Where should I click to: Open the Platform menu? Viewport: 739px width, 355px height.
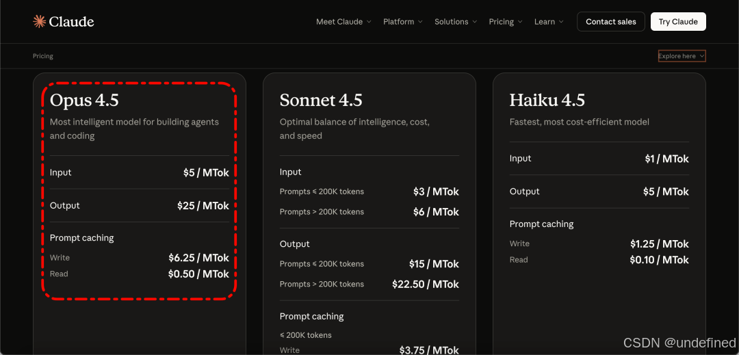(402, 22)
